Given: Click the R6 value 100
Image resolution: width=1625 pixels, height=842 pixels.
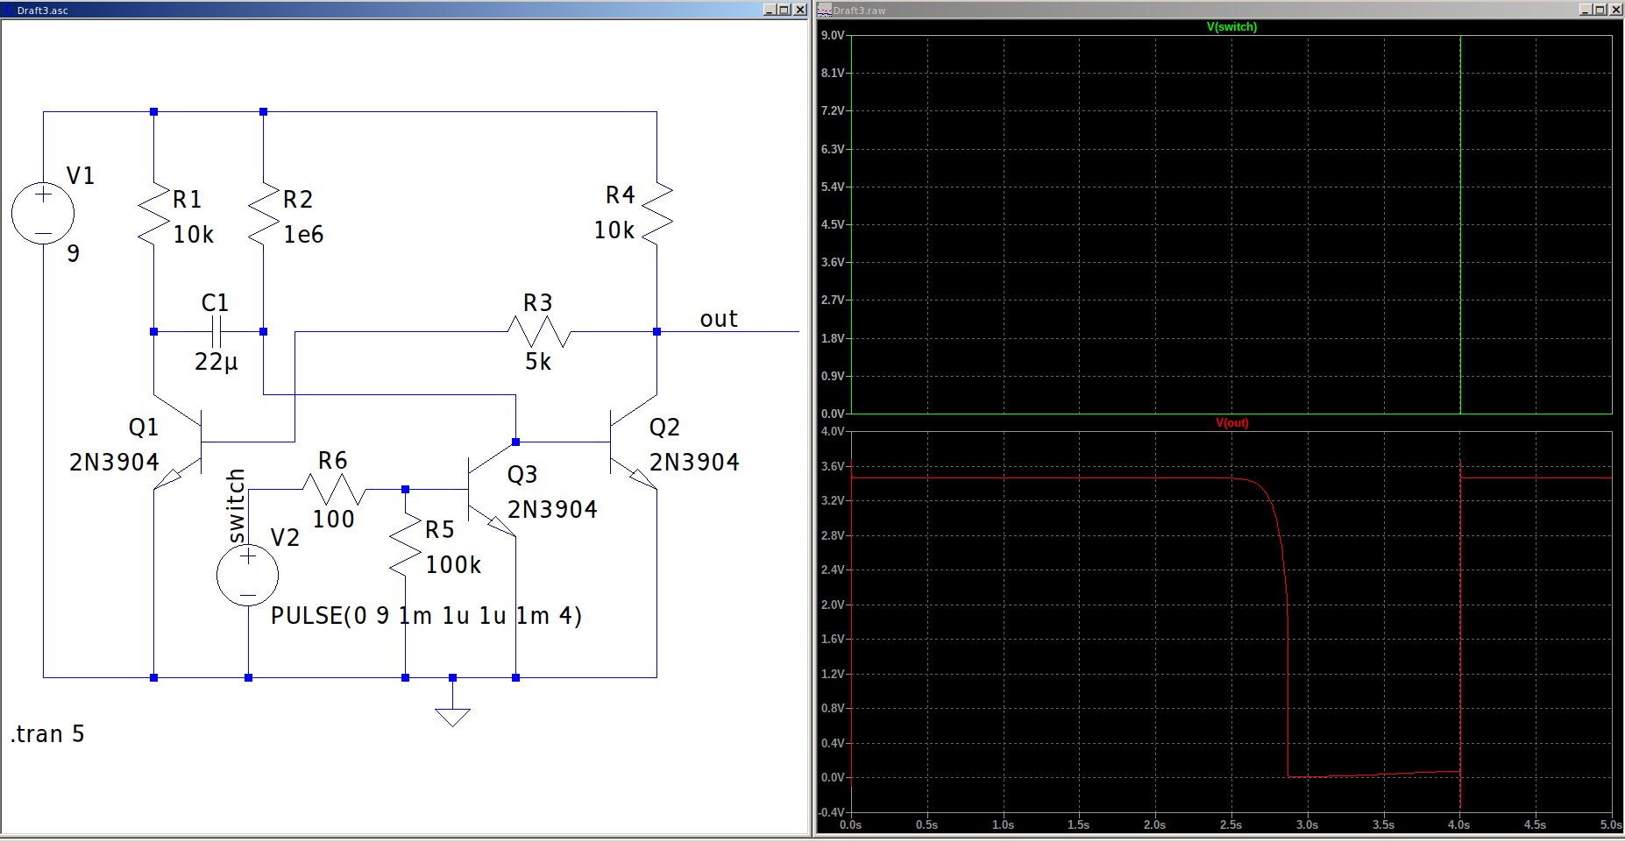Looking at the screenshot, I should point(334,520).
